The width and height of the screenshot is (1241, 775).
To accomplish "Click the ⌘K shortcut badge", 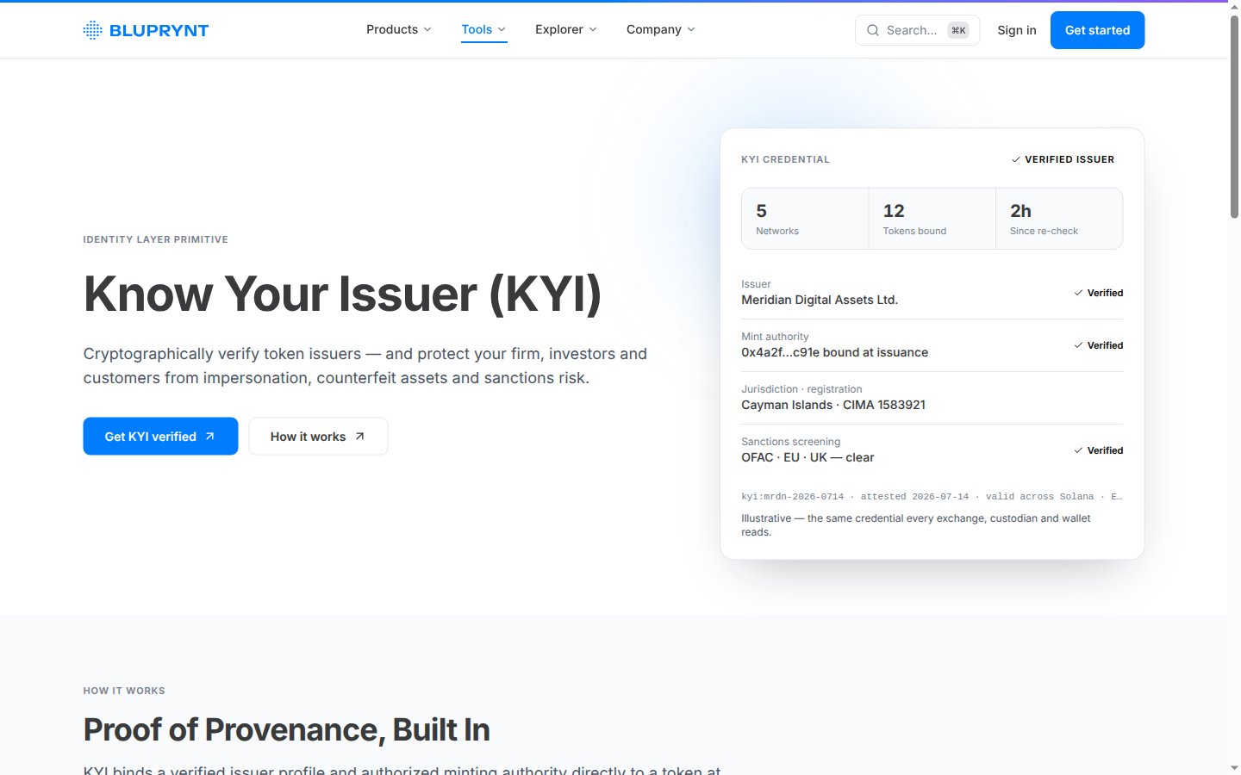I will coord(958,30).
